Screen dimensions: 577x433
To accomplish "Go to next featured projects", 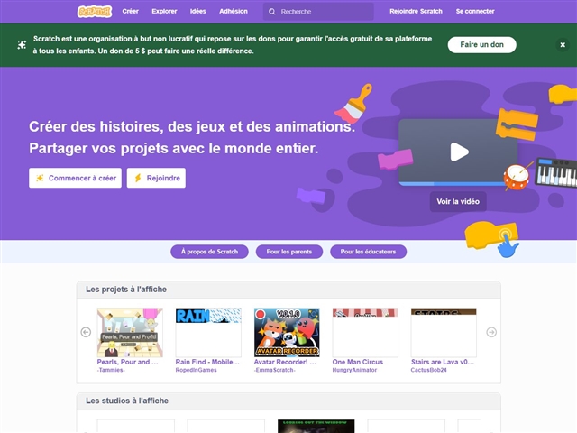I will pos(491,332).
